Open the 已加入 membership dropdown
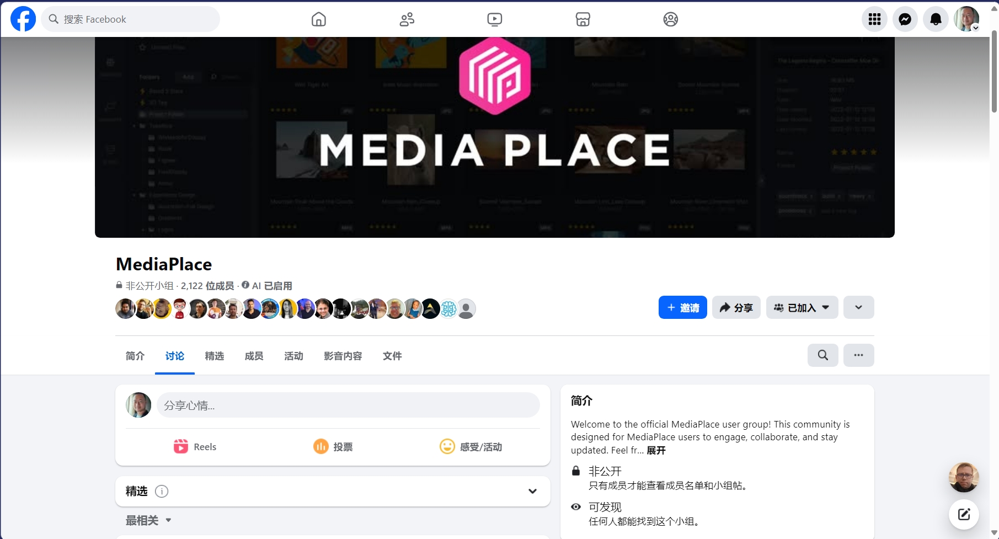999x539 pixels. coord(802,308)
